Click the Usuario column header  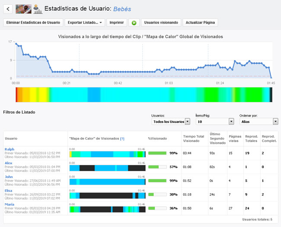(x=11, y=139)
